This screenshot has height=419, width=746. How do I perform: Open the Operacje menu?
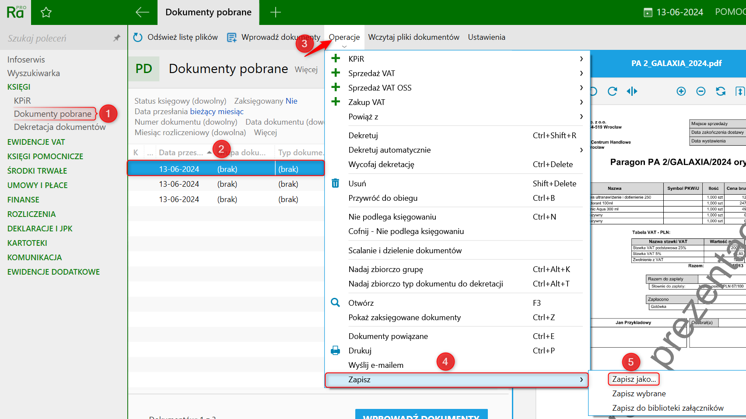tap(344, 38)
